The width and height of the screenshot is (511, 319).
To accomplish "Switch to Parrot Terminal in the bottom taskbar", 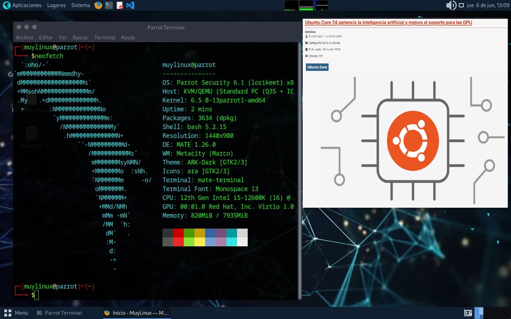I will tap(60, 313).
